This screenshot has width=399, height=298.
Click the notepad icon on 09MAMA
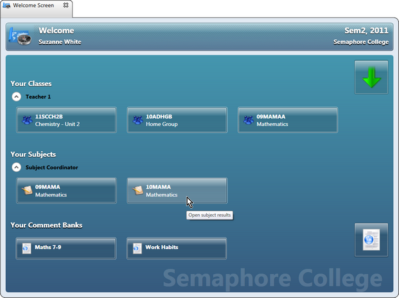pos(27,191)
